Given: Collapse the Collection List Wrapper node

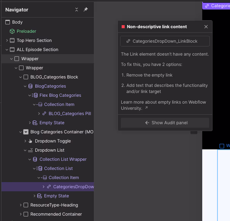Looking at the screenshot, I should coord(30,159).
